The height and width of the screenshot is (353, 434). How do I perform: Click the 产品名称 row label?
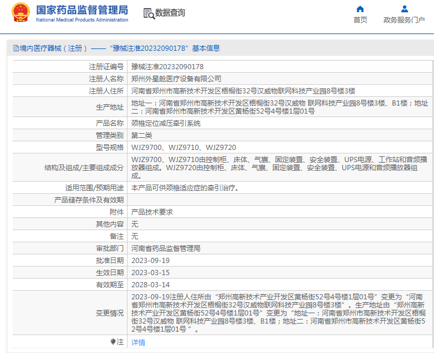point(110,123)
